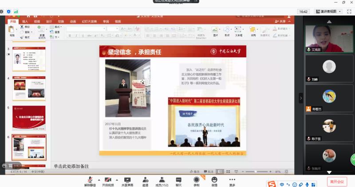Switch to the Insert ribbon tab
Image resolution: width=355 pixels, height=187 pixels.
[x=25, y=21]
